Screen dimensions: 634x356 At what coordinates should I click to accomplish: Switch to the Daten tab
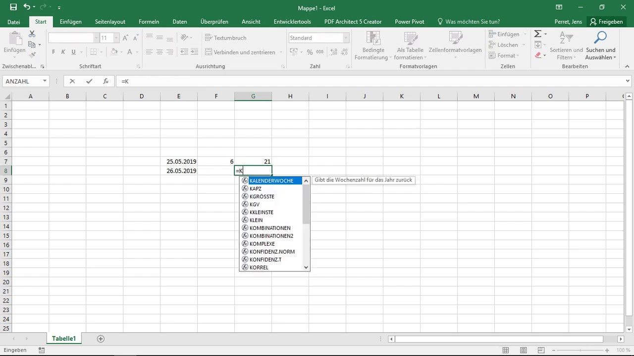pyautogui.click(x=180, y=22)
